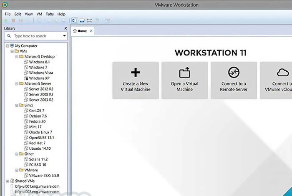Close the Library panel
The width and height of the screenshot is (292, 196).
pos(65,28)
